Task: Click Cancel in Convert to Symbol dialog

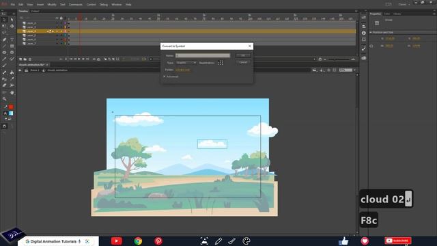Action: 243,62
